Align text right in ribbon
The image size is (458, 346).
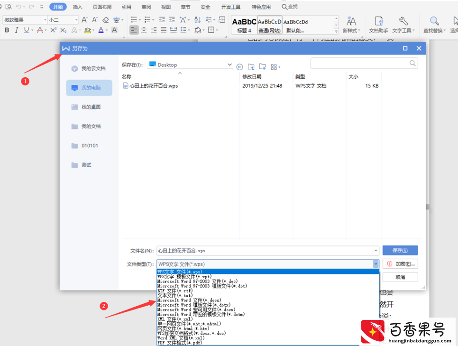point(154,30)
